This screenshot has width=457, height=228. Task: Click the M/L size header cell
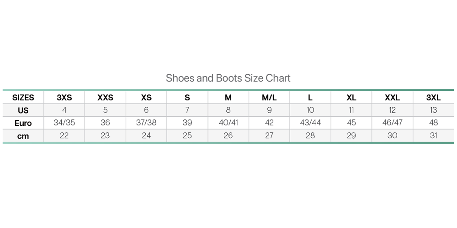[x=269, y=98]
